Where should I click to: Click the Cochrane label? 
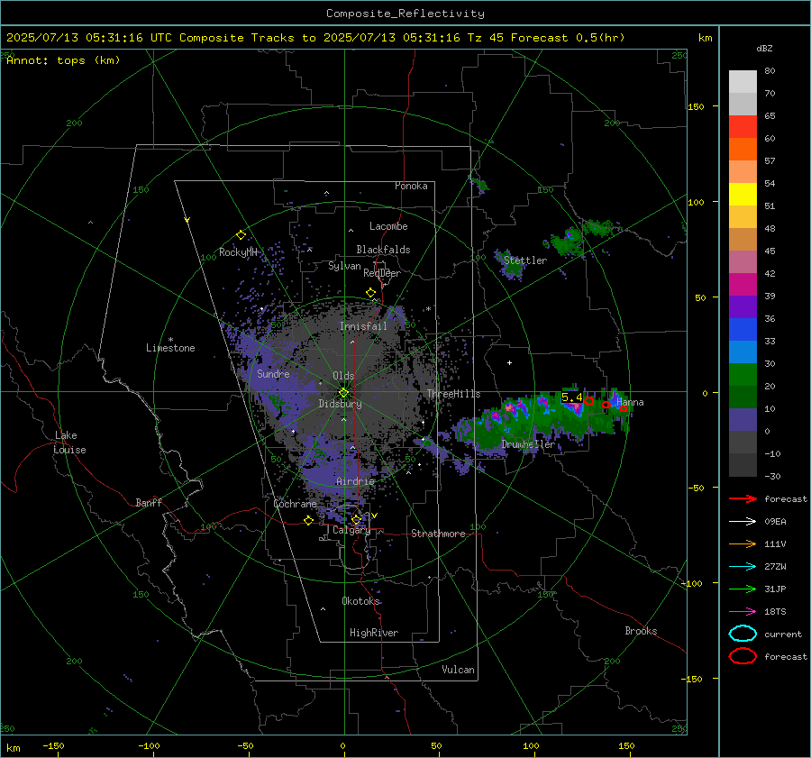pos(295,504)
